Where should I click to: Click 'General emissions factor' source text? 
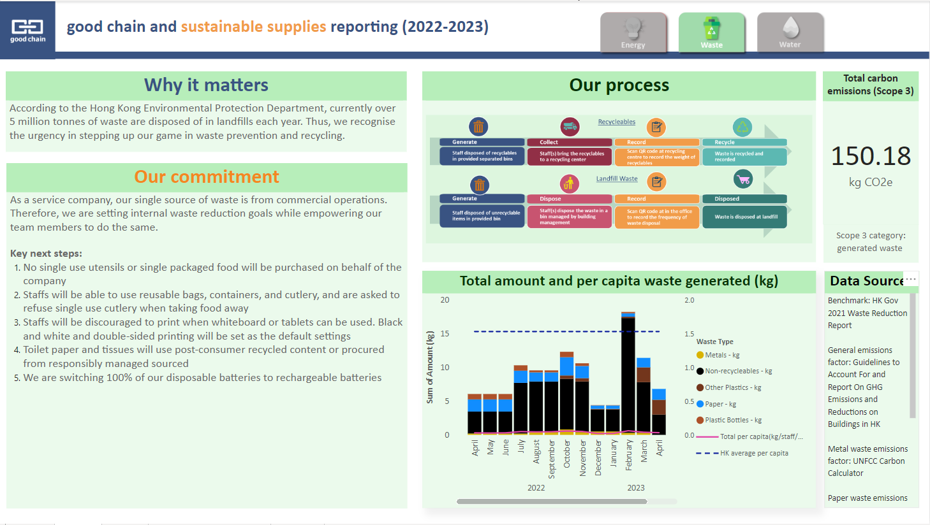click(864, 387)
